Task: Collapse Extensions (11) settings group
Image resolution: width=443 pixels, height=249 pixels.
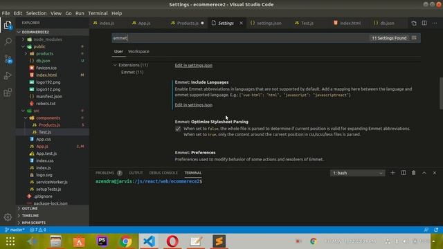Action: tap(115, 65)
